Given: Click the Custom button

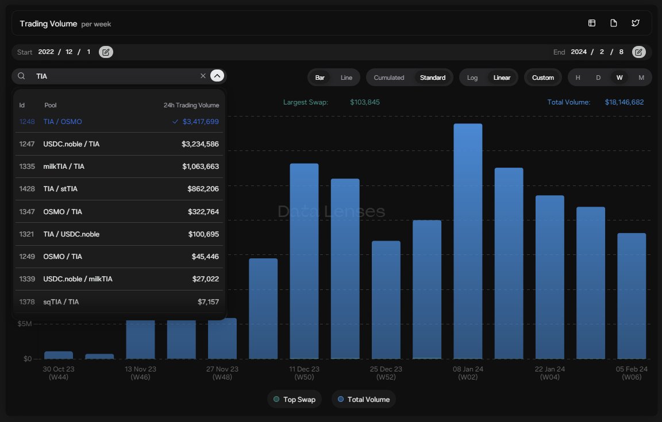Looking at the screenshot, I should tap(543, 78).
